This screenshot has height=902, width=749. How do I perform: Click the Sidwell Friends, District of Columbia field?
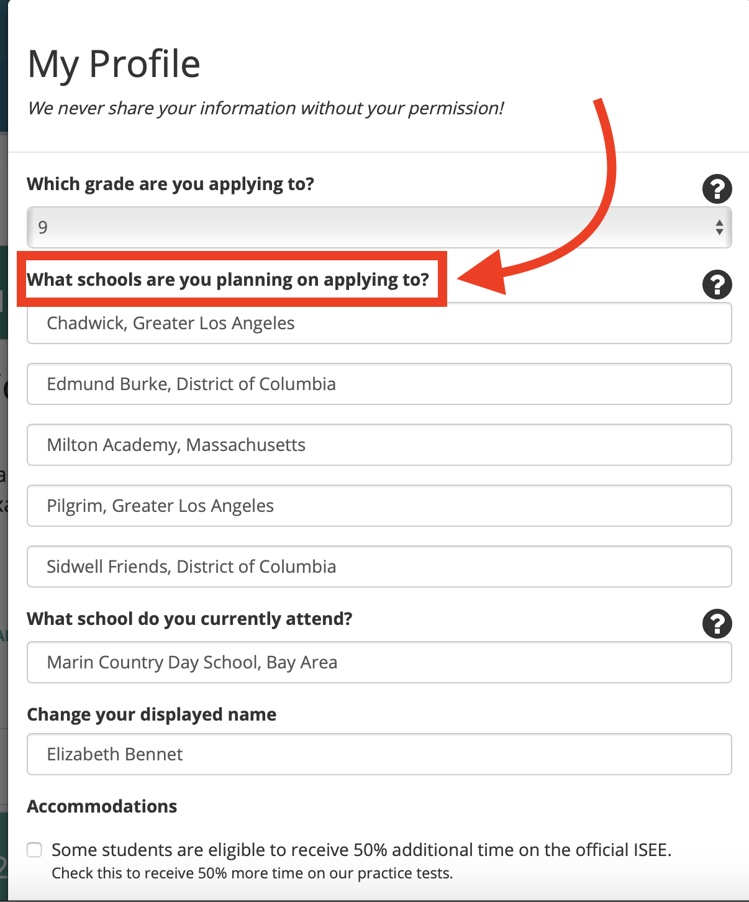point(379,567)
